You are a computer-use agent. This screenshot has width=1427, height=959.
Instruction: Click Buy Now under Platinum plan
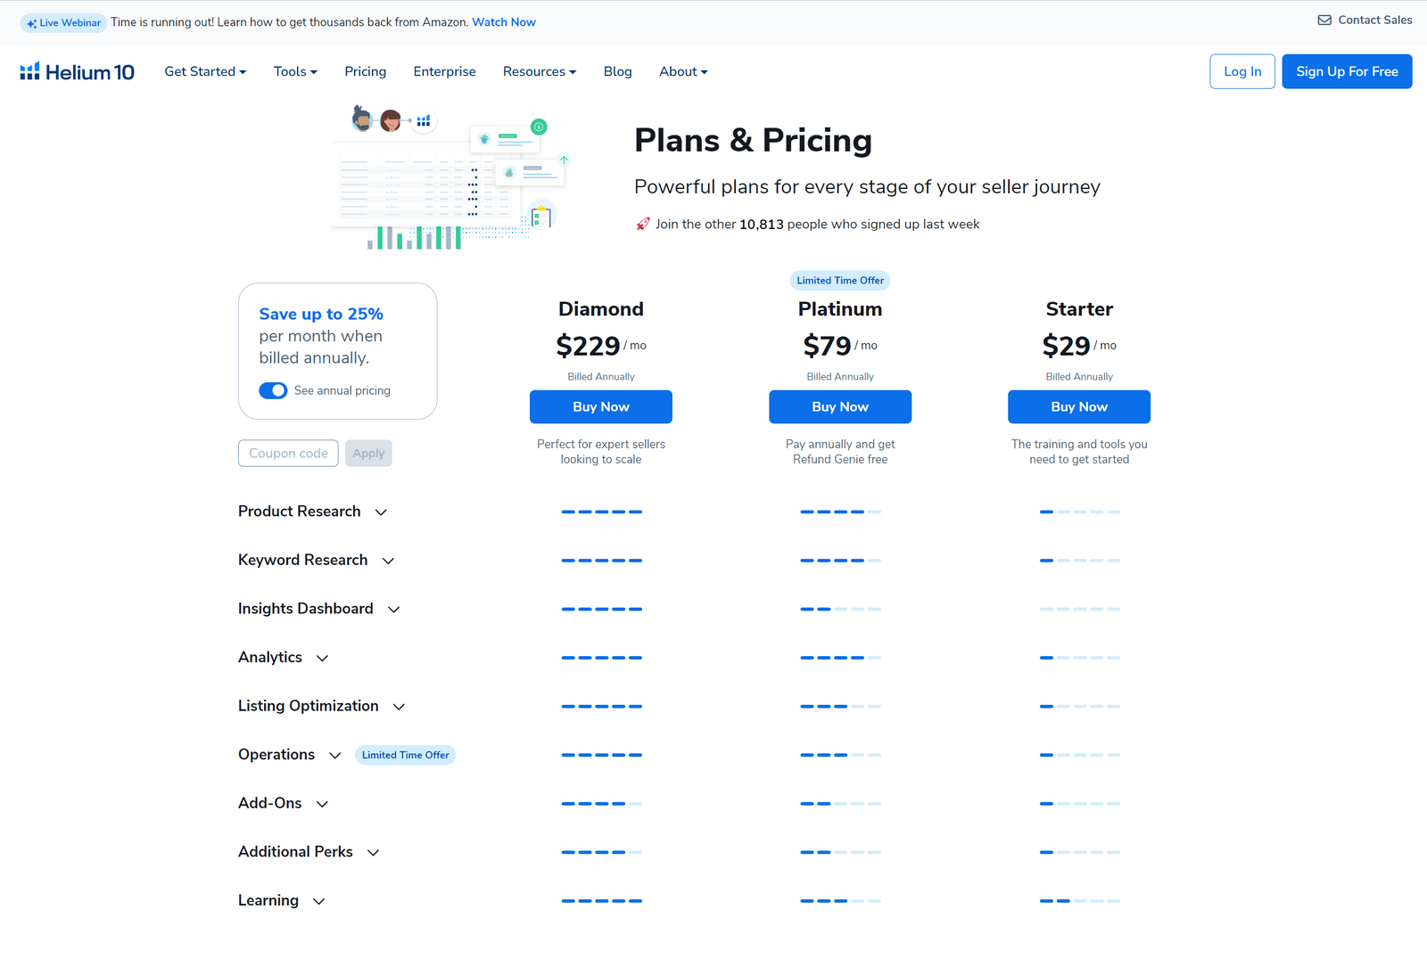pos(840,406)
